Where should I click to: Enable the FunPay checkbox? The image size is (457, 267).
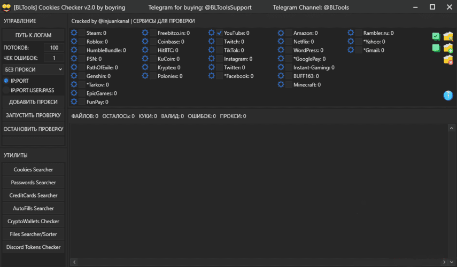pyautogui.click(x=82, y=102)
